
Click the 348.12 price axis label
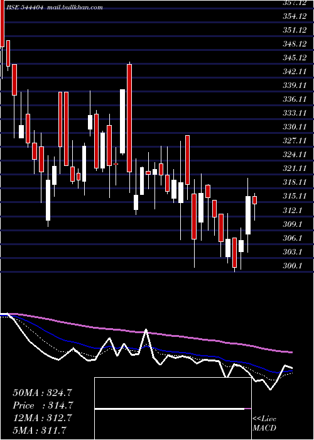[x=295, y=44]
